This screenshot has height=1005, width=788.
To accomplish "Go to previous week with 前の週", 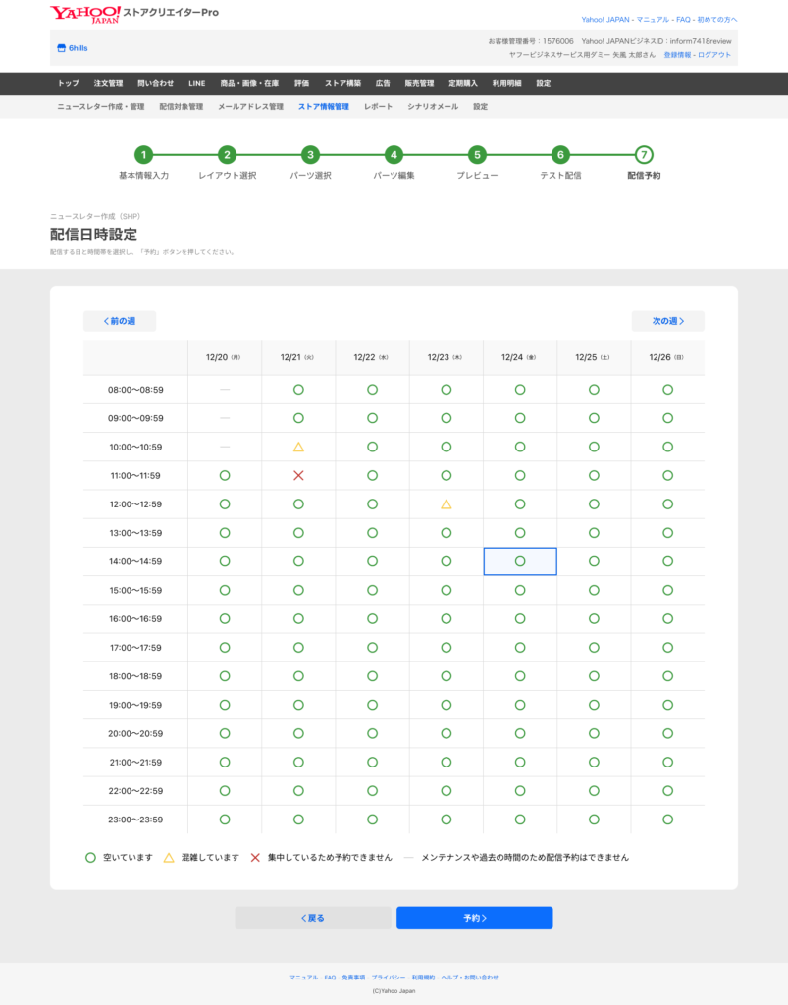I will click(120, 321).
